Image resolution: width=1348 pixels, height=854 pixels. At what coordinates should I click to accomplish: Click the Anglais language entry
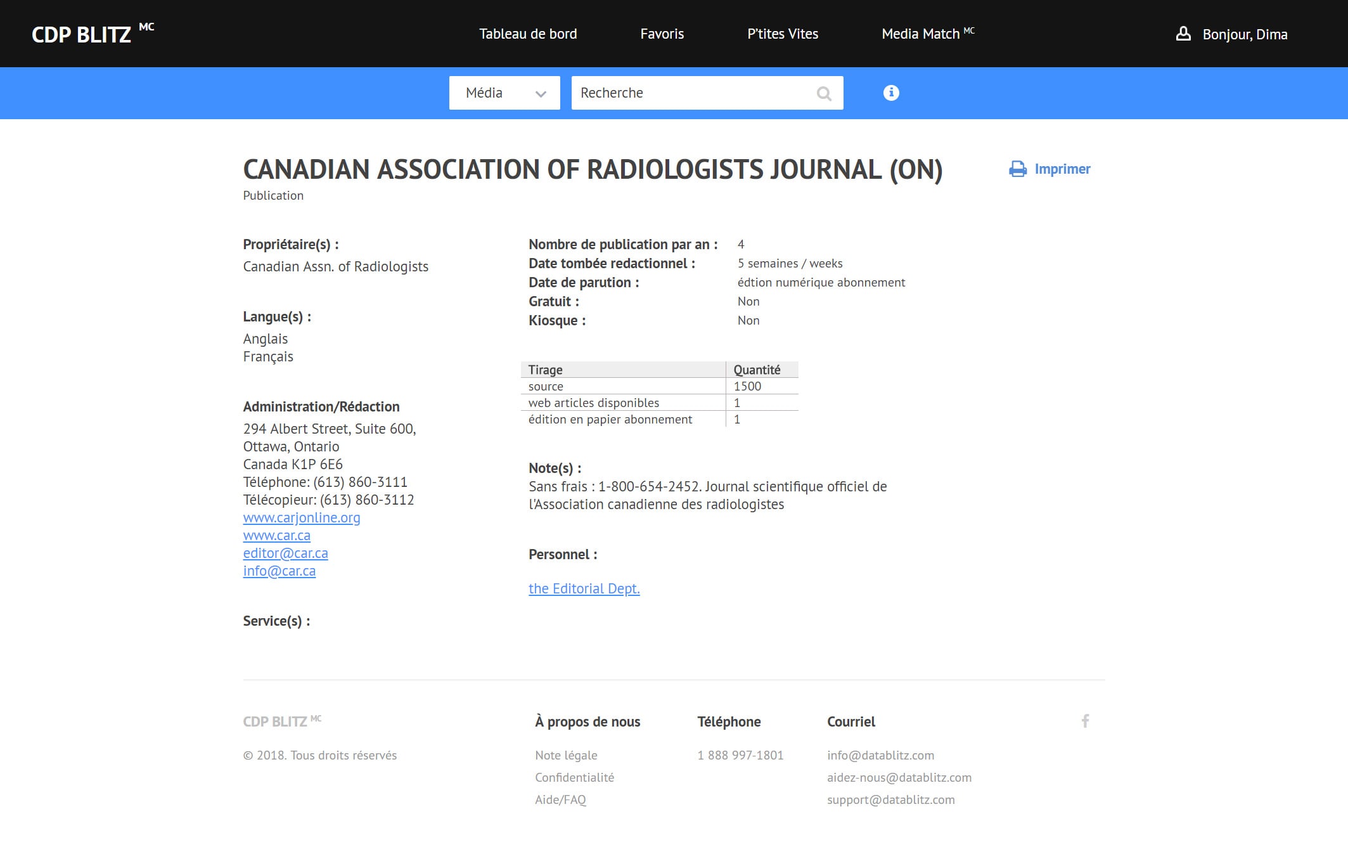pyautogui.click(x=266, y=339)
